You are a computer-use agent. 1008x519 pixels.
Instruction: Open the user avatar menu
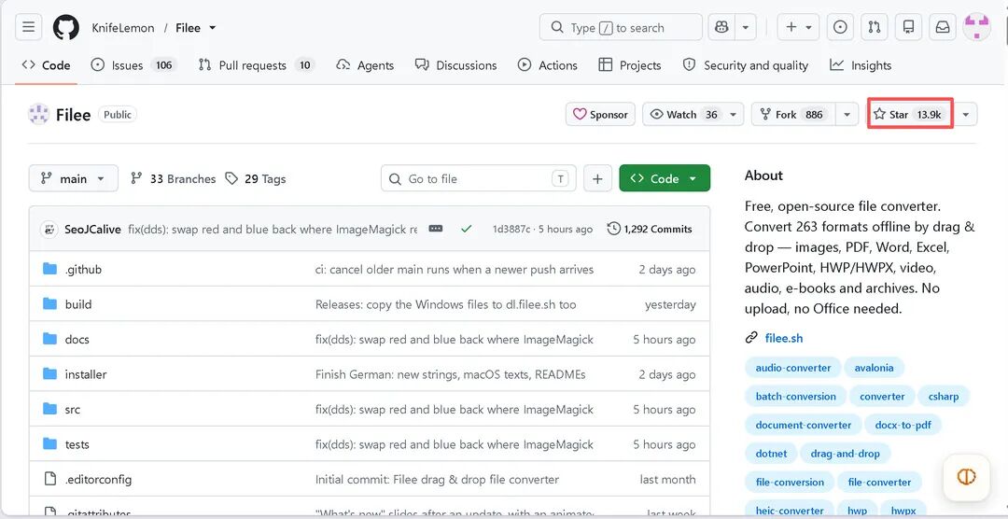977,28
